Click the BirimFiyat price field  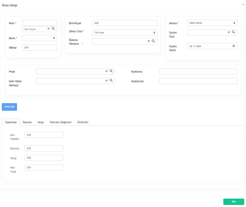(125, 23)
